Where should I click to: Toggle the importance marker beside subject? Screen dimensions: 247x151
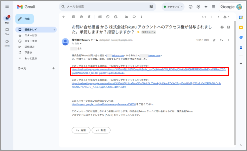[x=138, y=32]
